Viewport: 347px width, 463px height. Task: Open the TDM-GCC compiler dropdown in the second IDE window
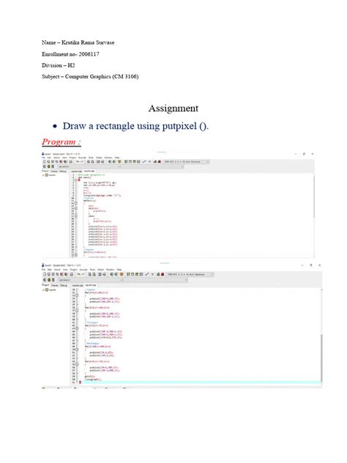(190, 274)
